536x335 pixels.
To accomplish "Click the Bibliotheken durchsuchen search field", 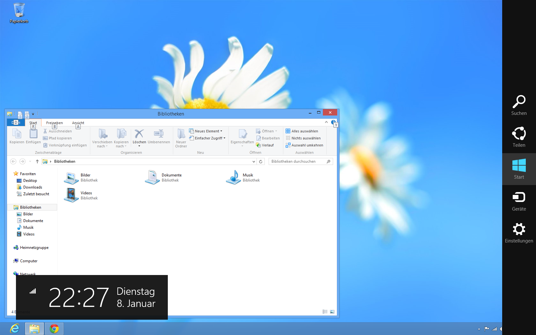I will click(297, 161).
